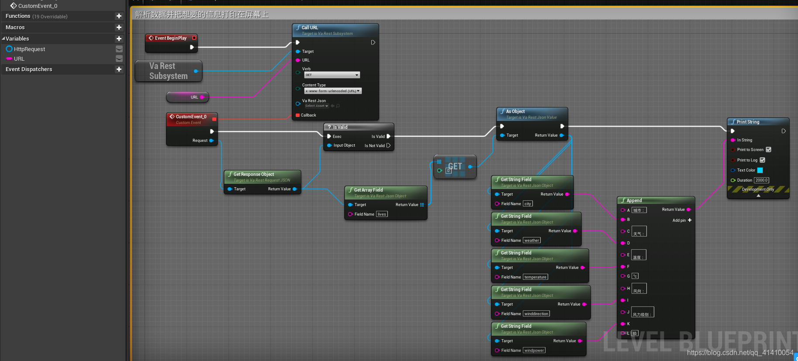Edit Field Name 'lives' on Get Array Field
798x361 pixels.
point(382,214)
